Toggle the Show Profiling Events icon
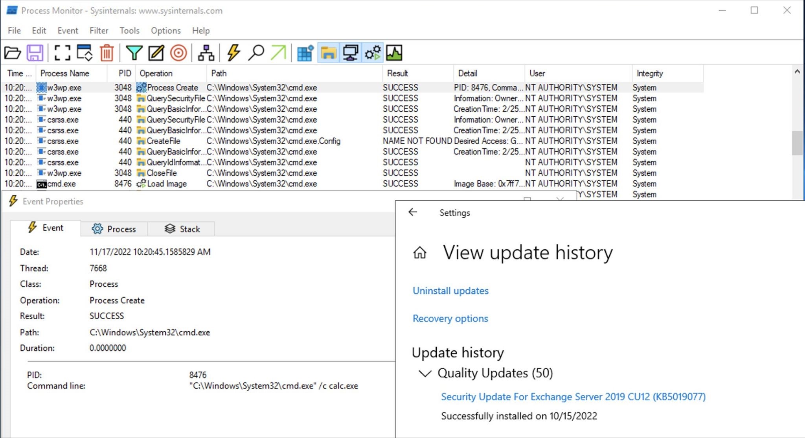Image resolution: width=805 pixels, height=438 pixels. pyautogui.click(x=394, y=53)
